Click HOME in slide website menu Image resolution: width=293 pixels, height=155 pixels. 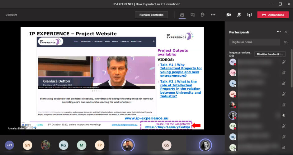coord(76,42)
